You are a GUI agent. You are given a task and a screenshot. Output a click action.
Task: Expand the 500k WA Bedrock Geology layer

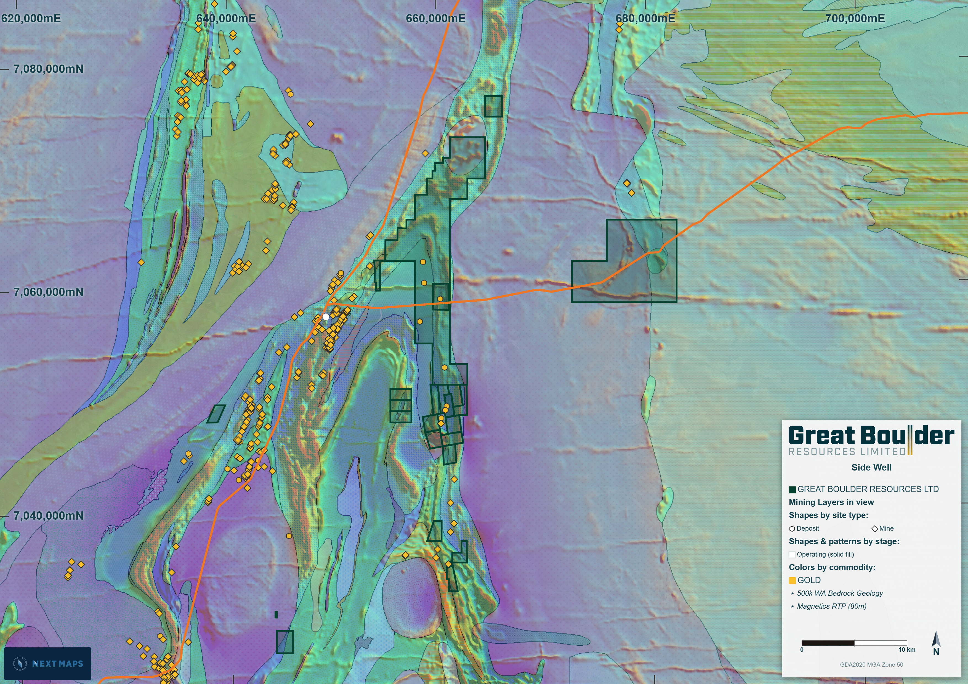point(792,593)
